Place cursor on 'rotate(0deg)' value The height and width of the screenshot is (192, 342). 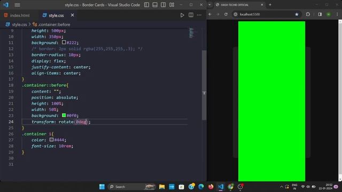(74, 122)
